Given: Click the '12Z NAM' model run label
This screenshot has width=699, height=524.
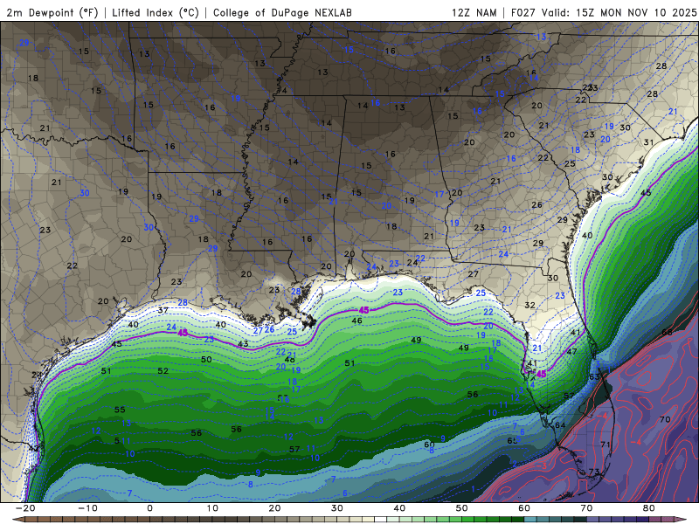Looking at the screenshot, I should click(x=474, y=12).
